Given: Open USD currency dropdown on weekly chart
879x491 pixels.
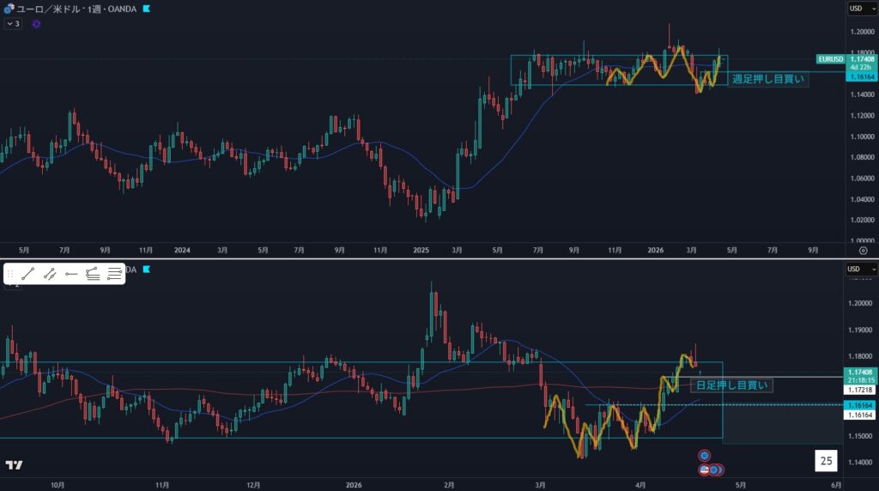Looking at the screenshot, I should [x=861, y=9].
